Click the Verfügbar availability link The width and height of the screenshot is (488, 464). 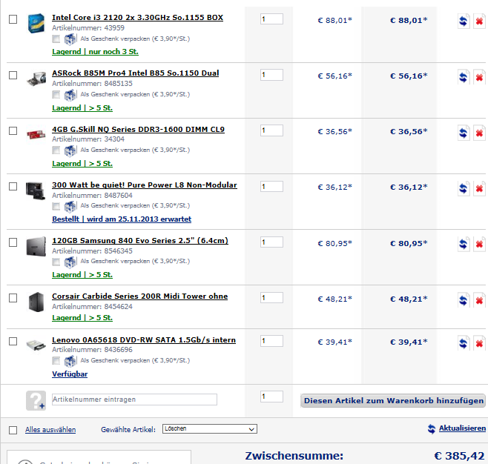(x=70, y=374)
